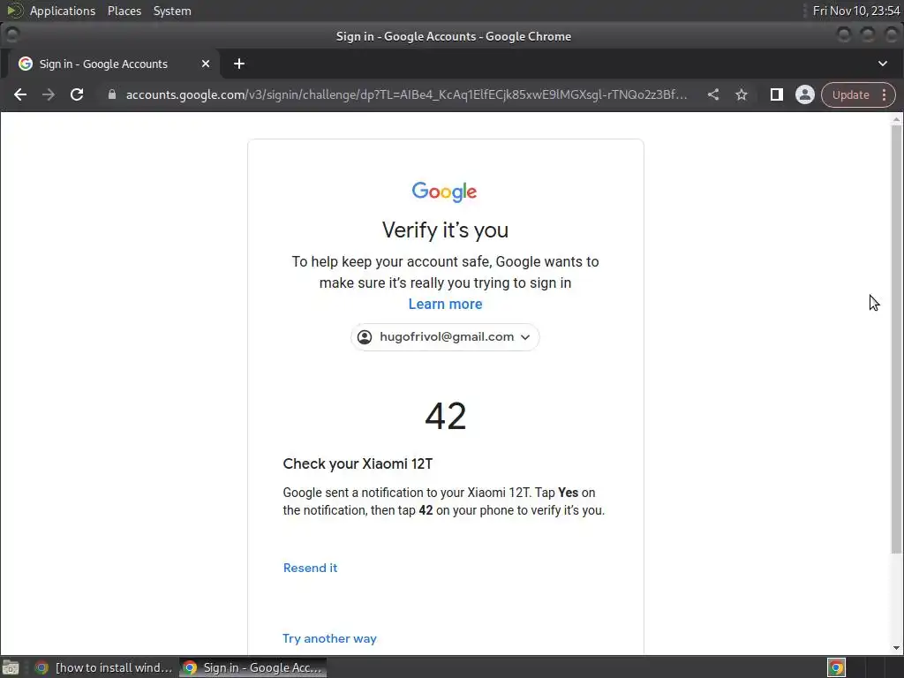Click the Google logo

tap(445, 192)
